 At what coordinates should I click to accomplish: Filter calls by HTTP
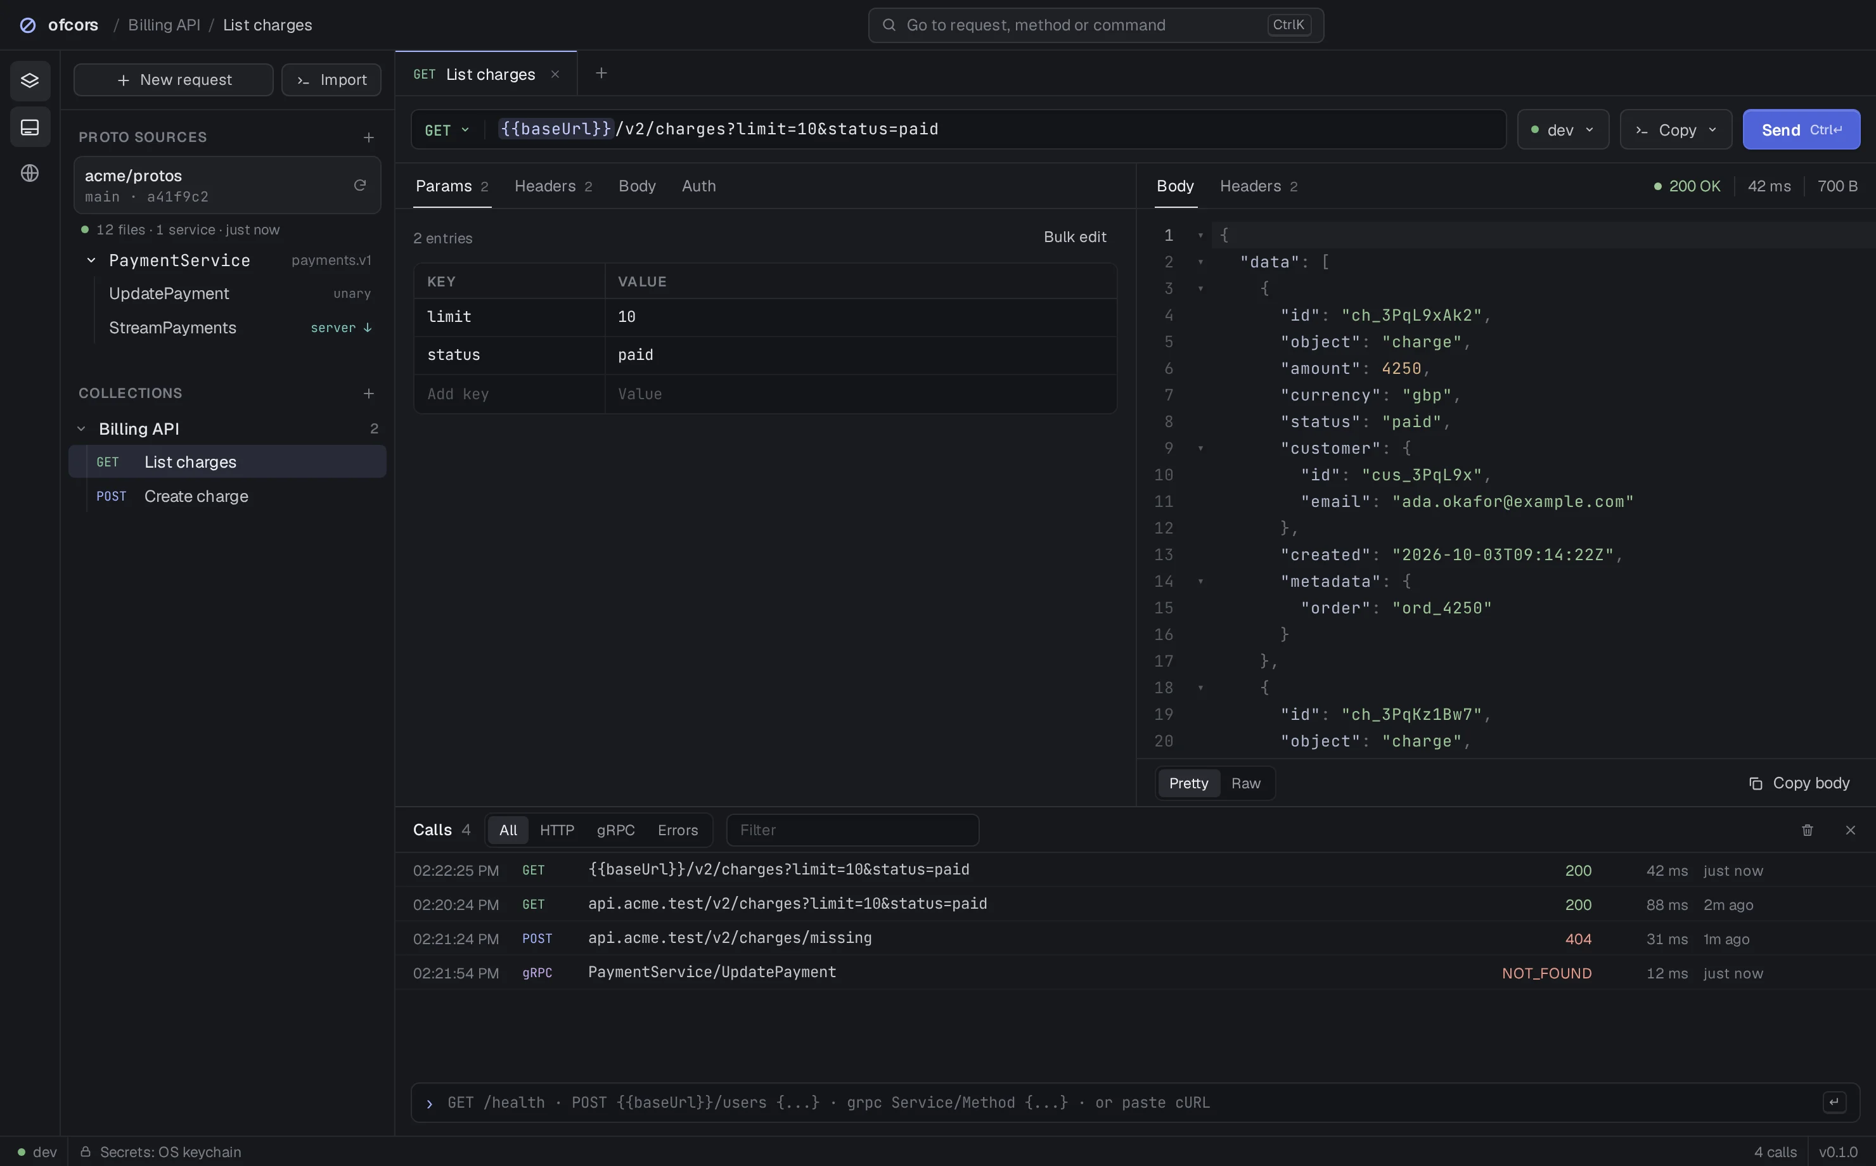click(x=556, y=830)
